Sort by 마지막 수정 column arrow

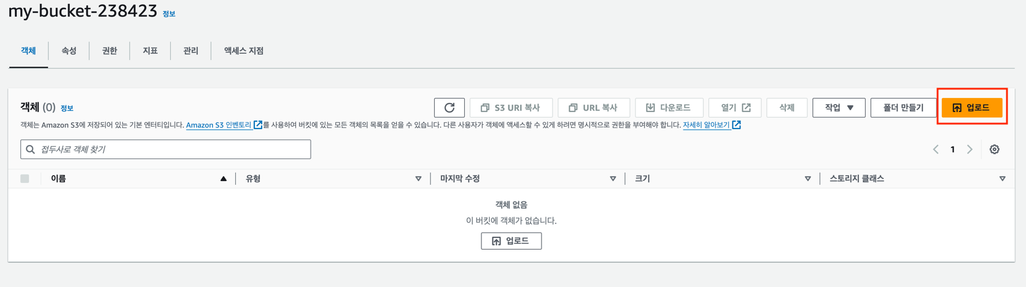[x=613, y=179]
